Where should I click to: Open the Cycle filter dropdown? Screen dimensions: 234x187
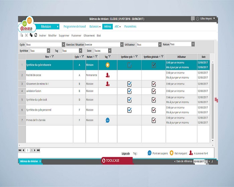64,44
